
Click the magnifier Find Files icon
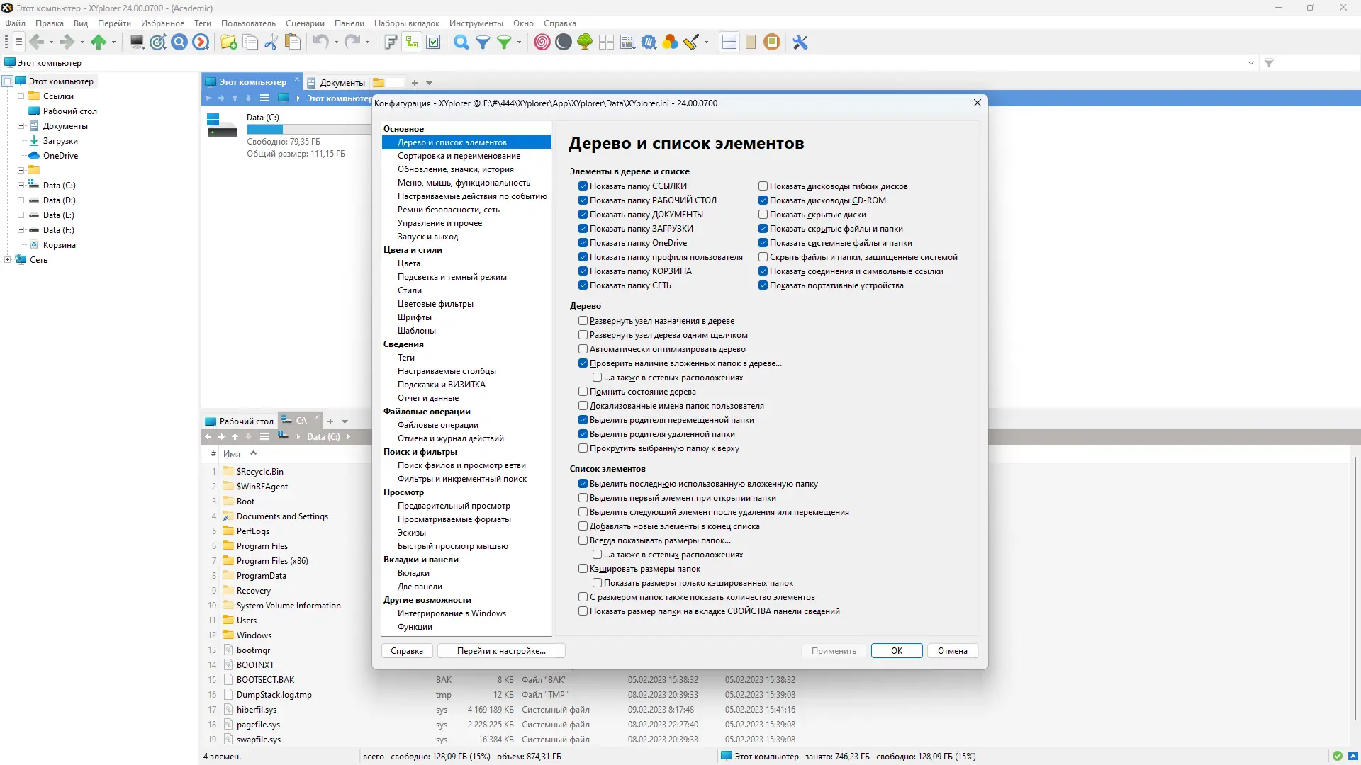(x=461, y=42)
